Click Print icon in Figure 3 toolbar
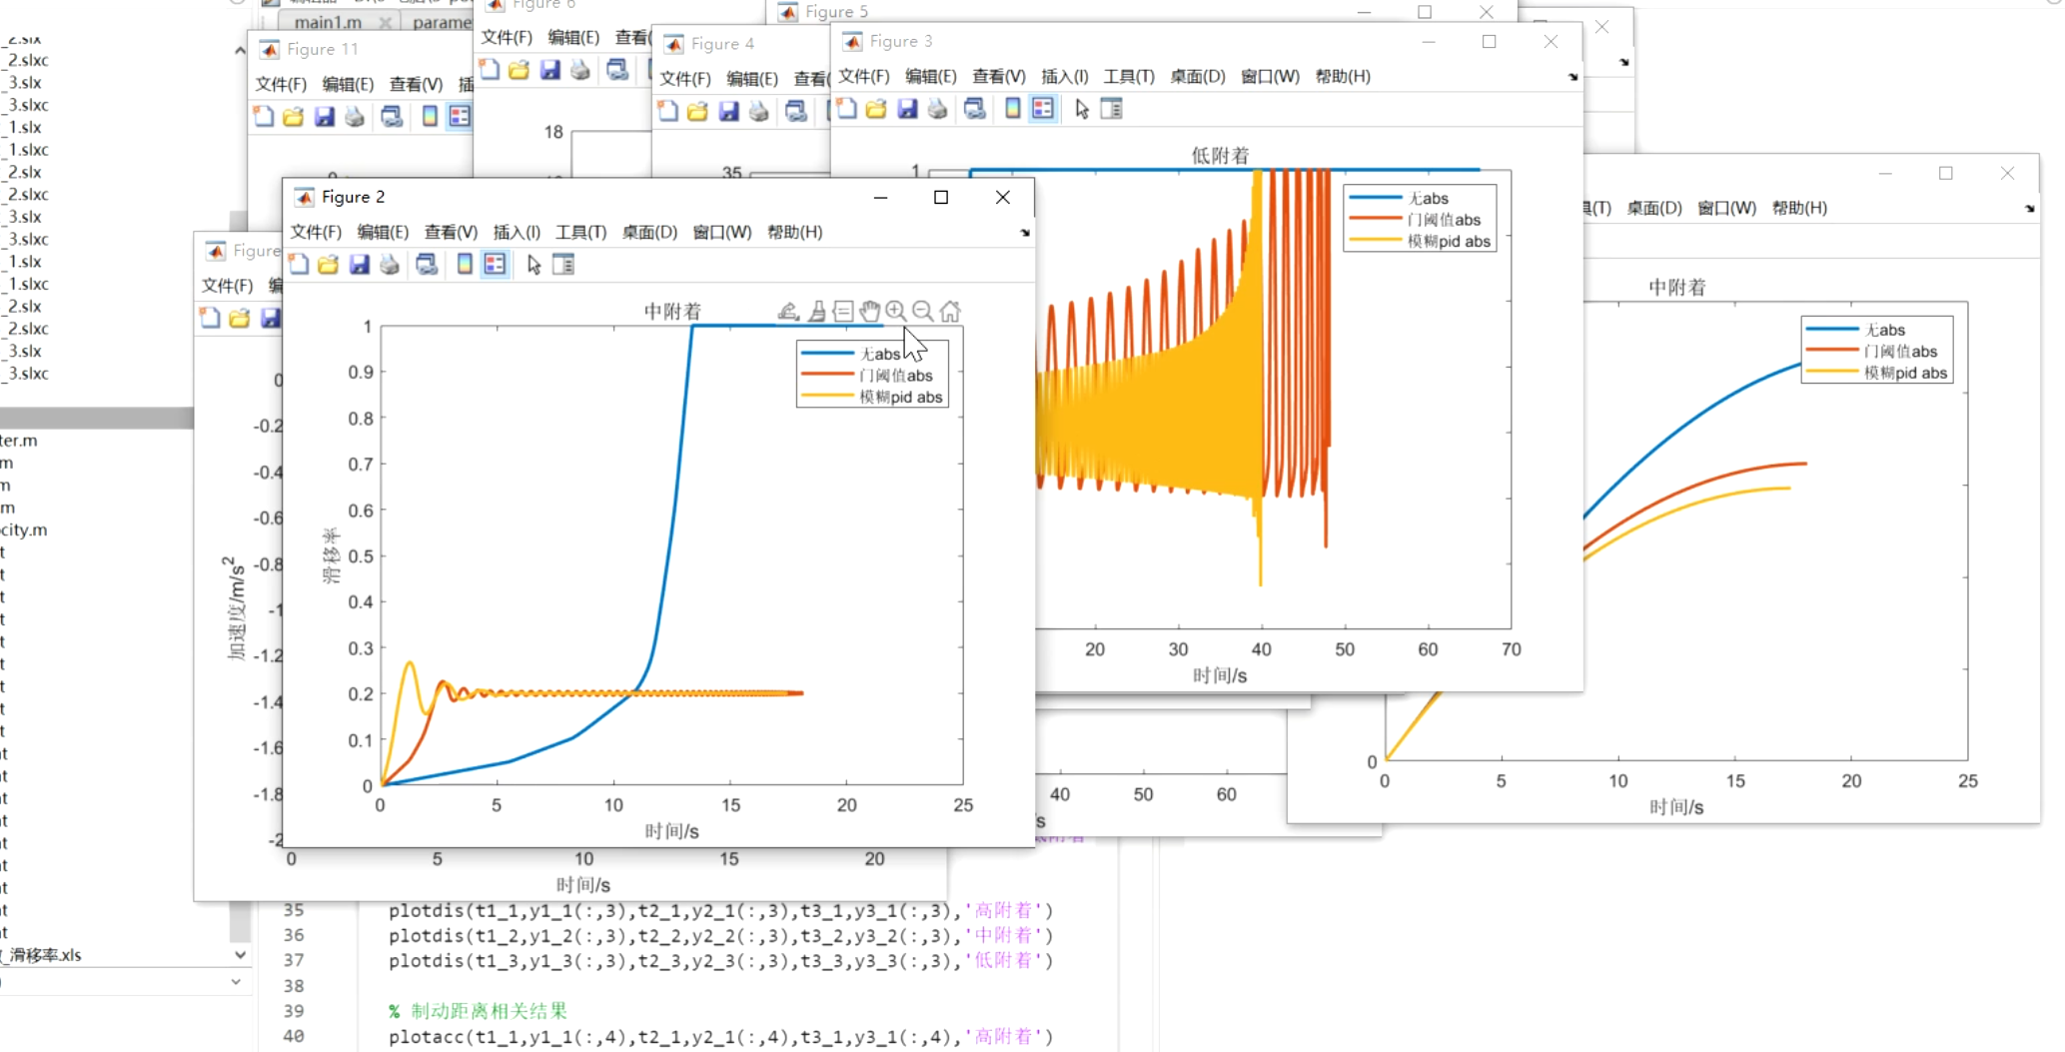This screenshot has width=2065, height=1052. [x=937, y=109]
